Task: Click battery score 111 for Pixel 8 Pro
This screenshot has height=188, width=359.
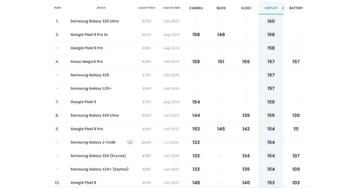Action: pos(296,129)
